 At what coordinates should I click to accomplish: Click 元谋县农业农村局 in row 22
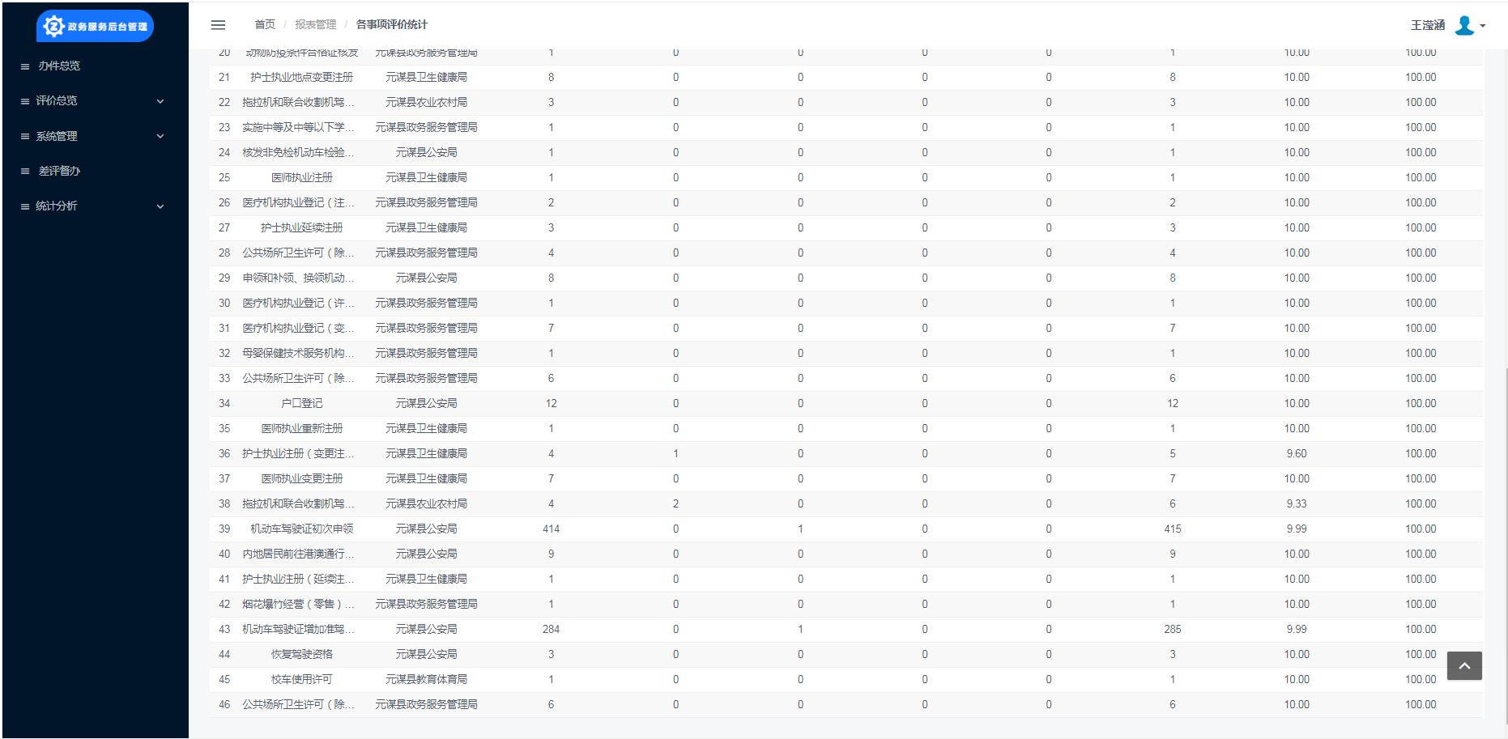[427, 103]
